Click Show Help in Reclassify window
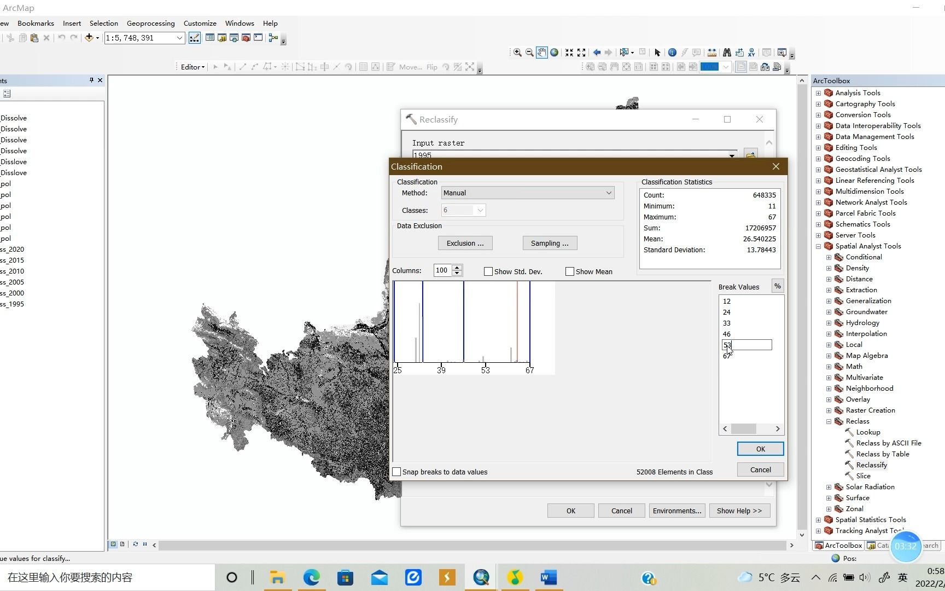Viewport: 945px width, 591px height. point(739,511)
